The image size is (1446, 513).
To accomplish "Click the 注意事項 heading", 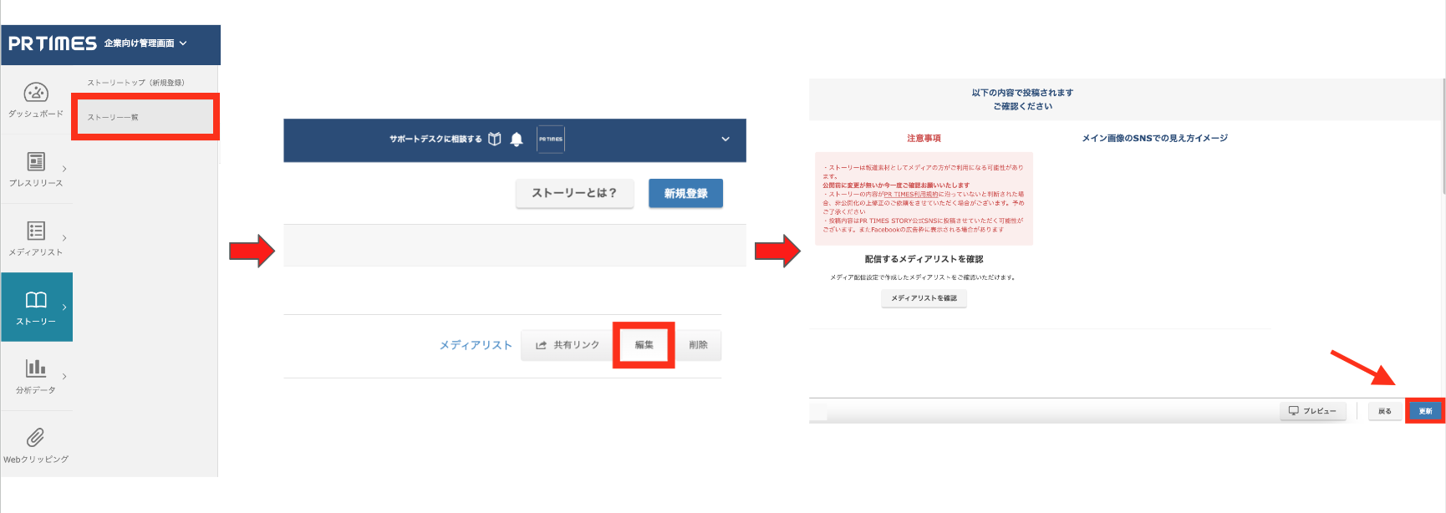I will (x=924, y=139).
